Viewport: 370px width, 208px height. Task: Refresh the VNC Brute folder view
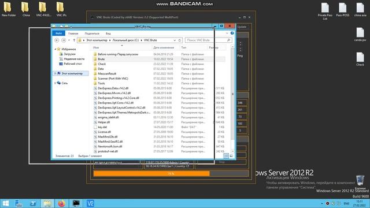(x=180, y=40)
